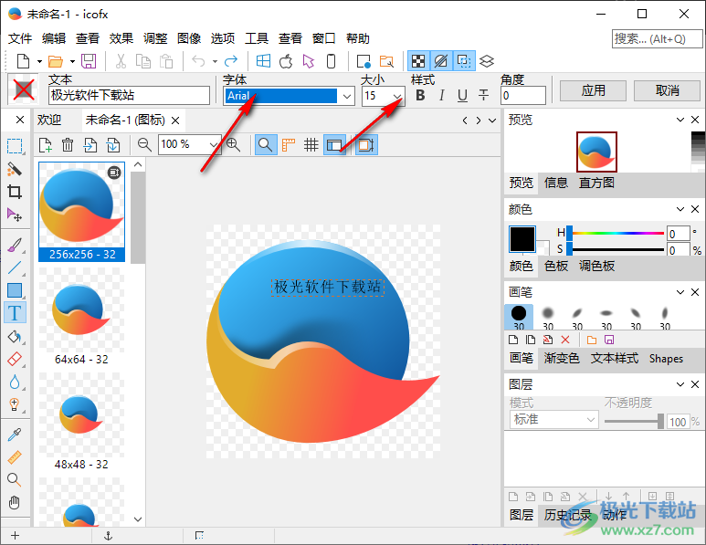Select the ruler measure tool
The height and width of the screenshot is (545, 706).
pyautogui.click(x=15, y=457)
